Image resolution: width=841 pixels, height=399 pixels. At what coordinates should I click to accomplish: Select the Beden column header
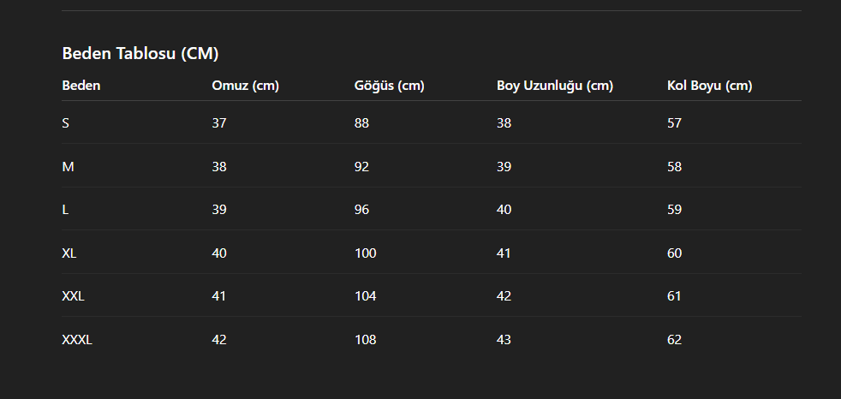81,86
